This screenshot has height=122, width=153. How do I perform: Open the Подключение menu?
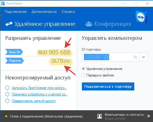pos(15,12)
